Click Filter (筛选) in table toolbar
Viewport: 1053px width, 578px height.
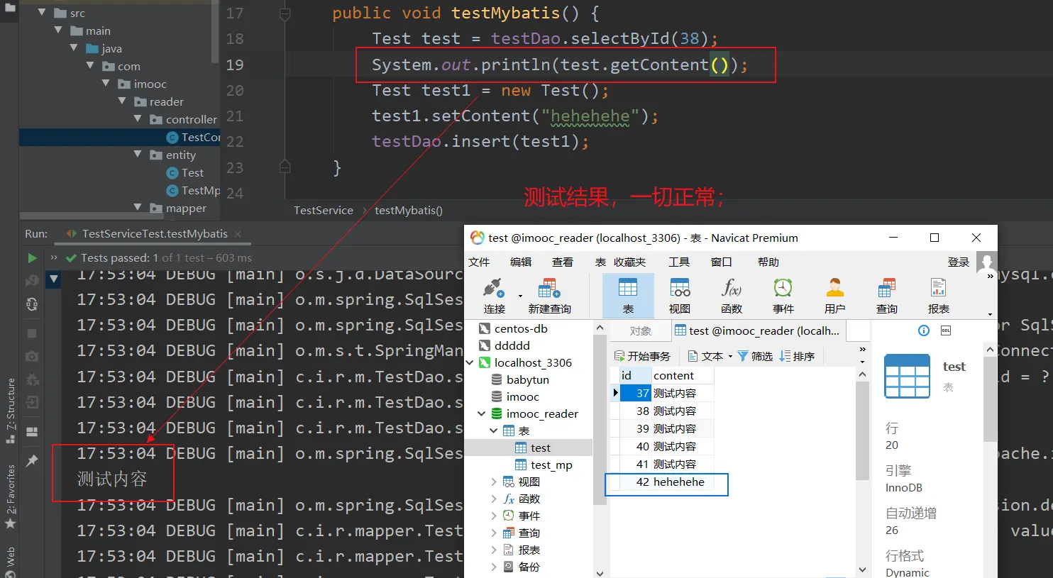(x=755, y=356)
